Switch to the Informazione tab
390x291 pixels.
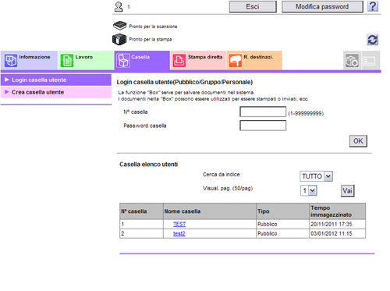pyautogui.click(x=29, y=60)
